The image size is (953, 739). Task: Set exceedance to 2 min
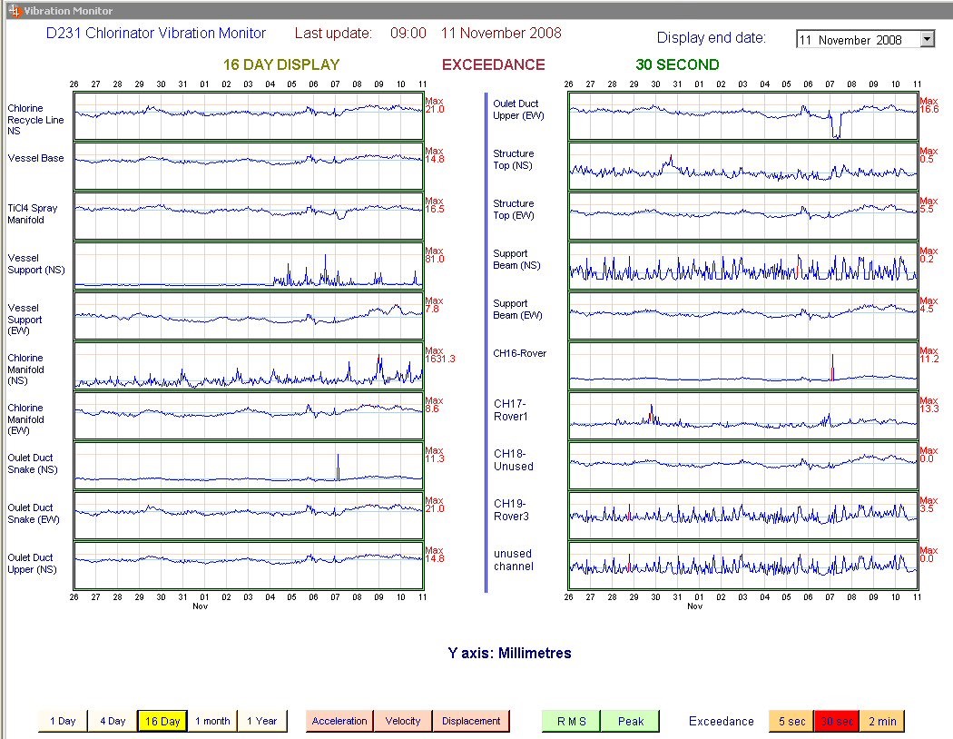click(x=881, y=721)
